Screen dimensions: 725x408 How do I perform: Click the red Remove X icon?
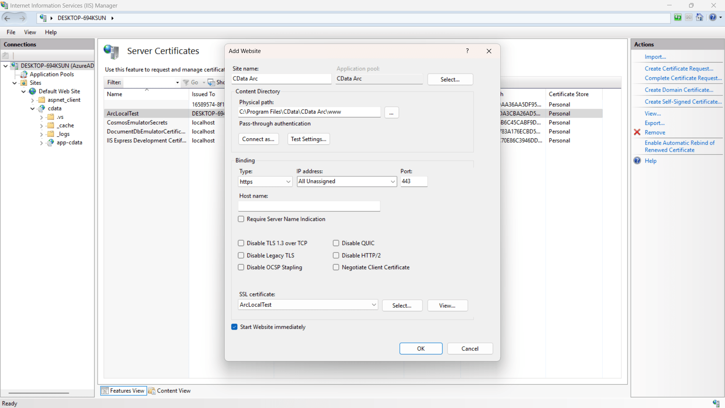637,132
